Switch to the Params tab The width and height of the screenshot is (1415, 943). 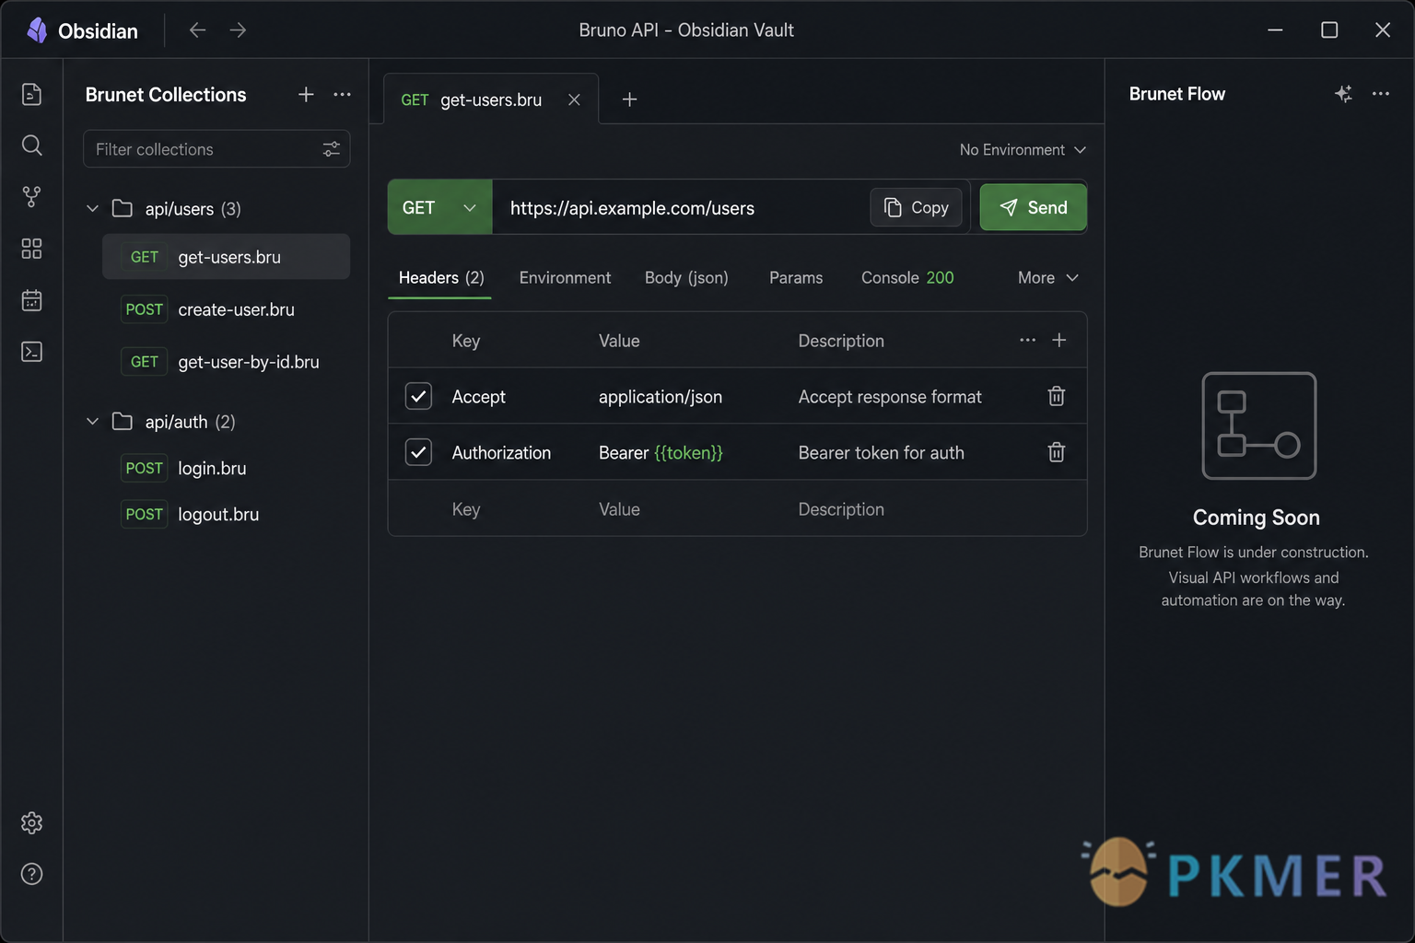click(796, 277)
